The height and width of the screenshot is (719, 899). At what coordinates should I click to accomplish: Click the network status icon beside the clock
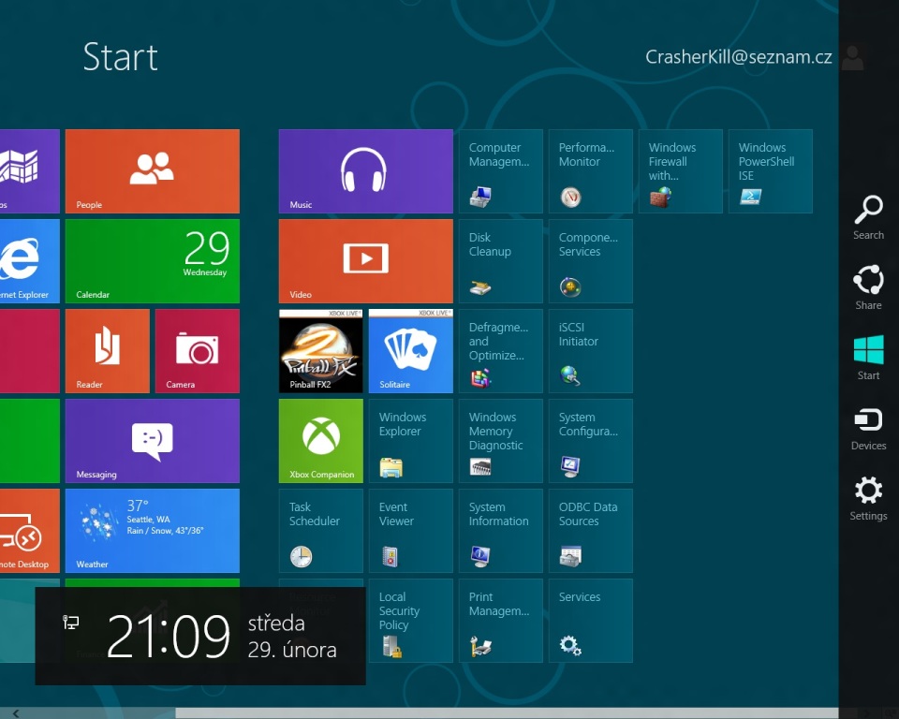(70, 622)
